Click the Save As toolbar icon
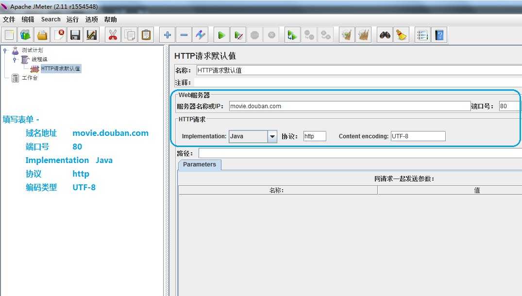Viewport: 522px width, 296px height. 92,35
